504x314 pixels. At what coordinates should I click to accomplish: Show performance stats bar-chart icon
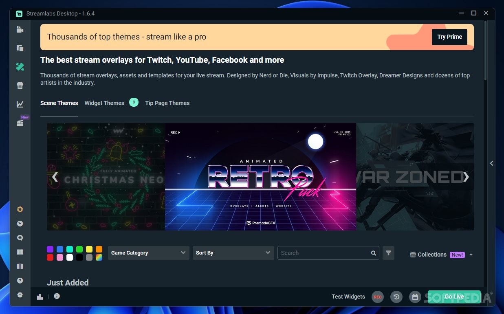[x=40, y=296]
